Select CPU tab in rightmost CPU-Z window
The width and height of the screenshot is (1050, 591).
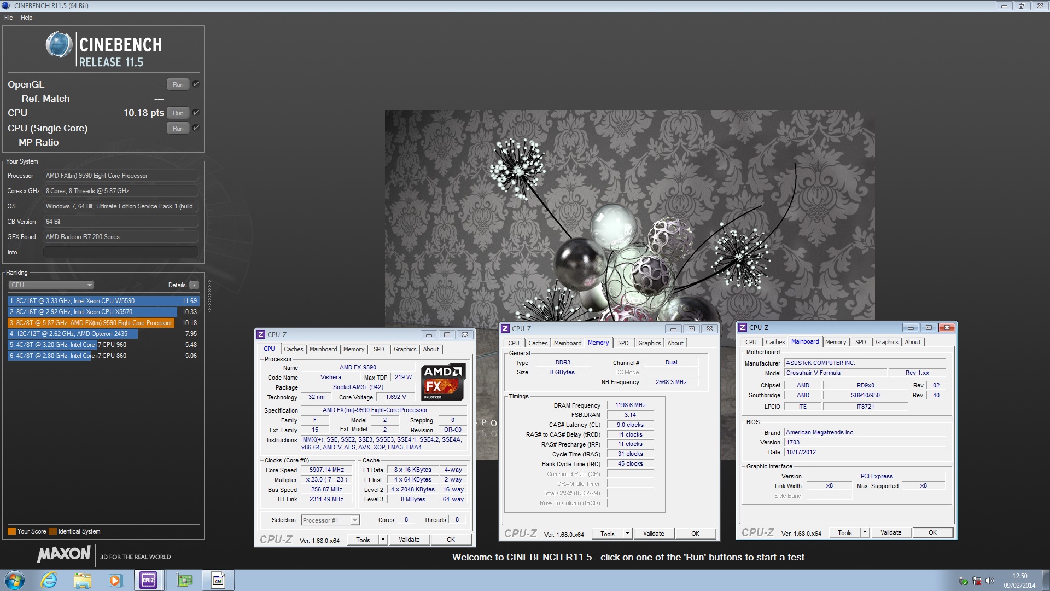coord(751,342)
